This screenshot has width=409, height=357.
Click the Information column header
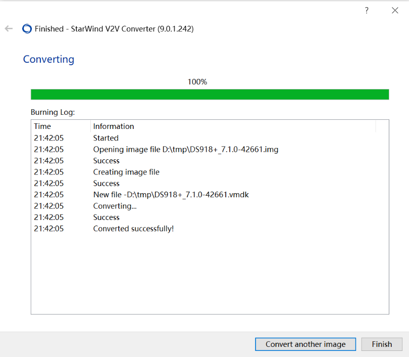[x=233, y=126]
